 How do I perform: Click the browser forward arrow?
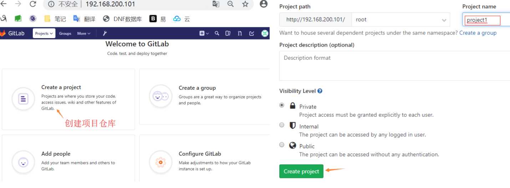[18, 4]
